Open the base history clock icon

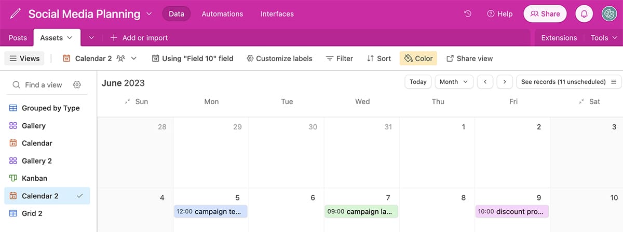point(468,14)
